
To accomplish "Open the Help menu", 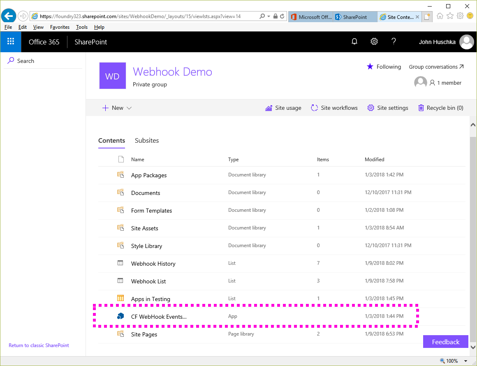I will click(x=99, y=27).
